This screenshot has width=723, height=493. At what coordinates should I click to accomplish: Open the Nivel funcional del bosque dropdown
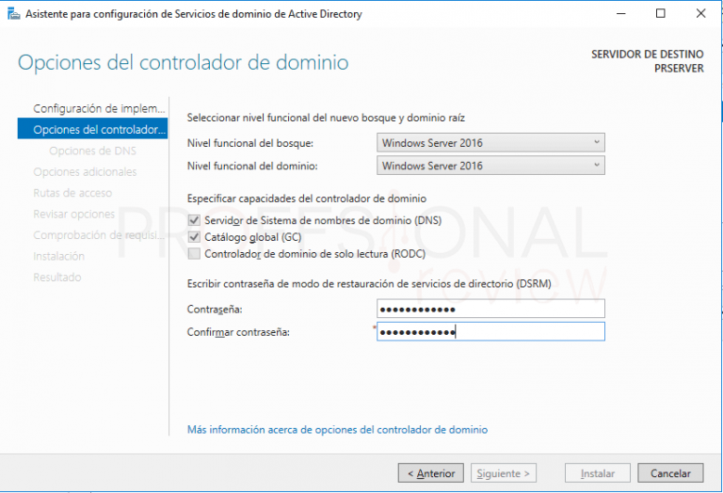(x=490, y=143)
